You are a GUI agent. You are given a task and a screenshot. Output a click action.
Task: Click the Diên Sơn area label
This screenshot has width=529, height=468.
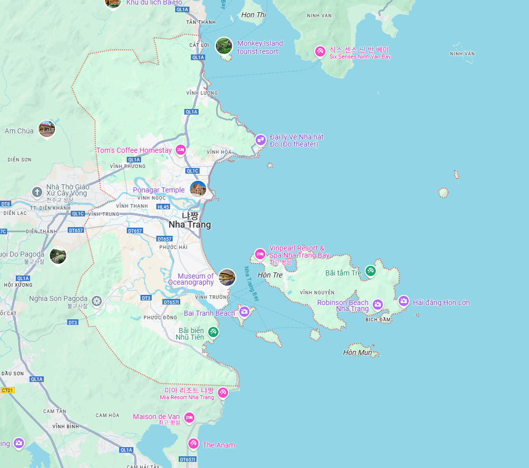click(x=19, y=159)
